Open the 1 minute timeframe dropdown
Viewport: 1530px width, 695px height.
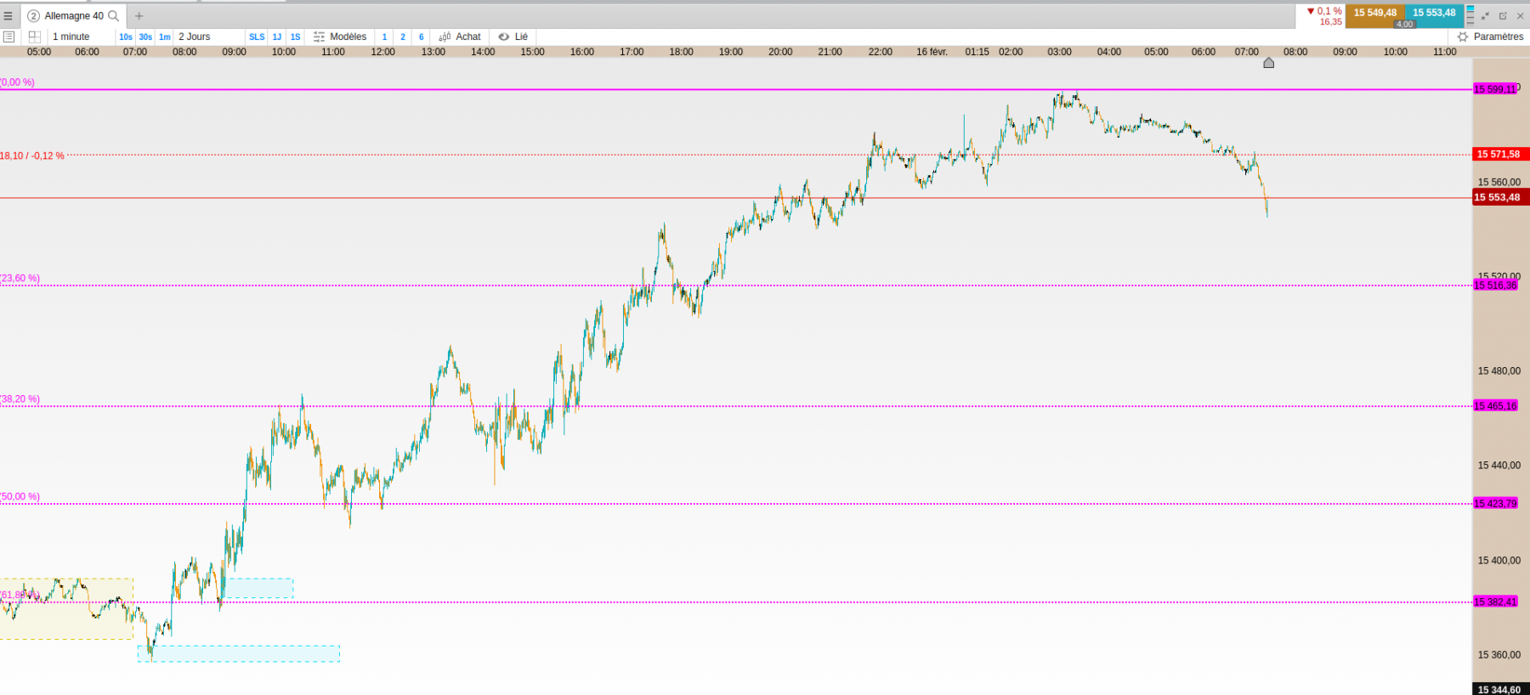pyautogui.click(x=71, y=37)
